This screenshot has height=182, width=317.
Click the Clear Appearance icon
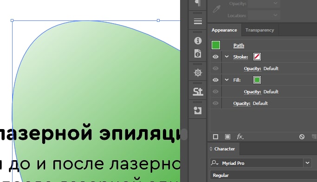coord(302,137)
